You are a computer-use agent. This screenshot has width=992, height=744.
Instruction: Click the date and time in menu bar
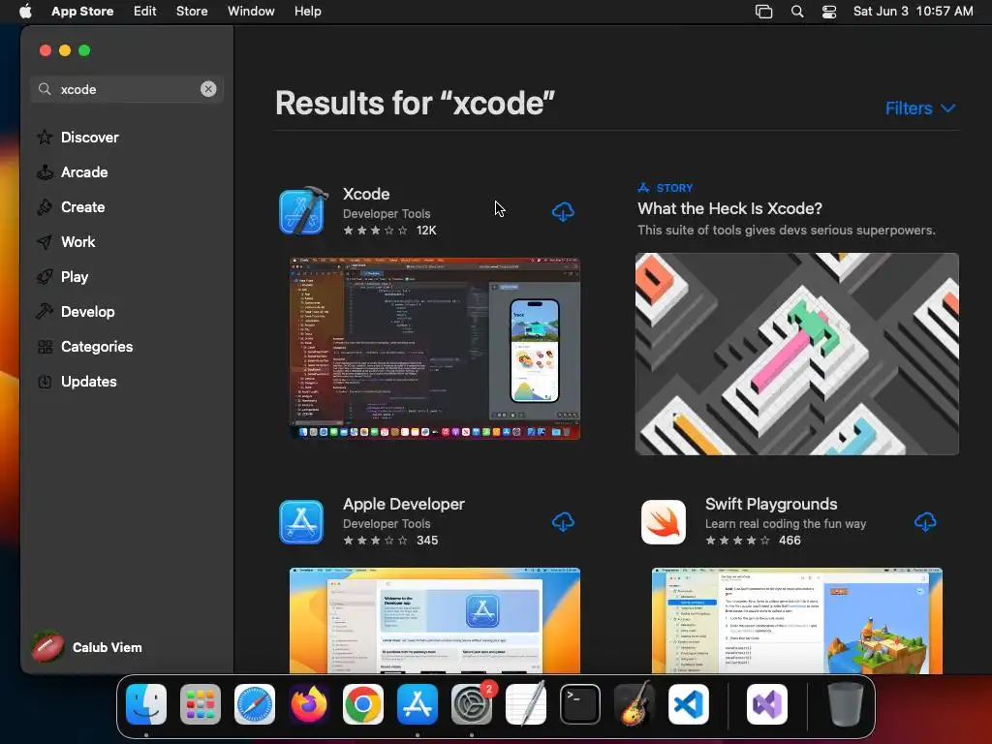click(x=913, y=12)
